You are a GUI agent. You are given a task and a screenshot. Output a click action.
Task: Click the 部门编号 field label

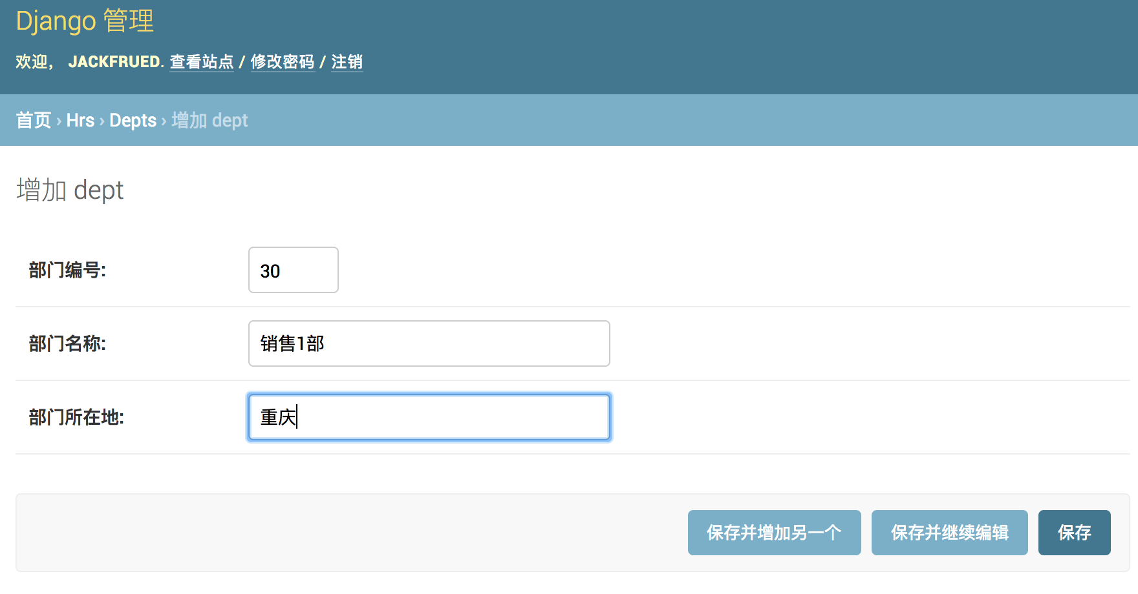tap(67, 270)
